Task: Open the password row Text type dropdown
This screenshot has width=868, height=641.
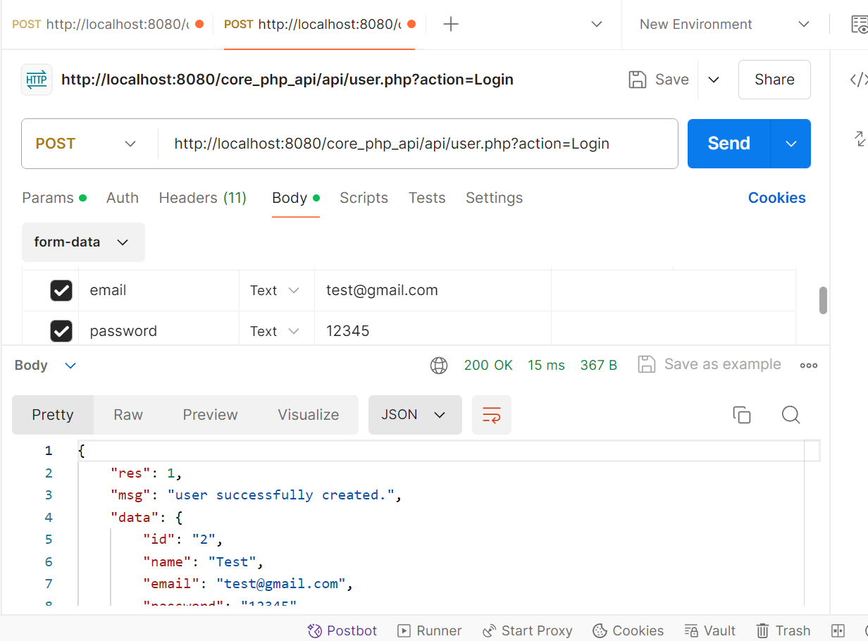Action: (275, 331)
